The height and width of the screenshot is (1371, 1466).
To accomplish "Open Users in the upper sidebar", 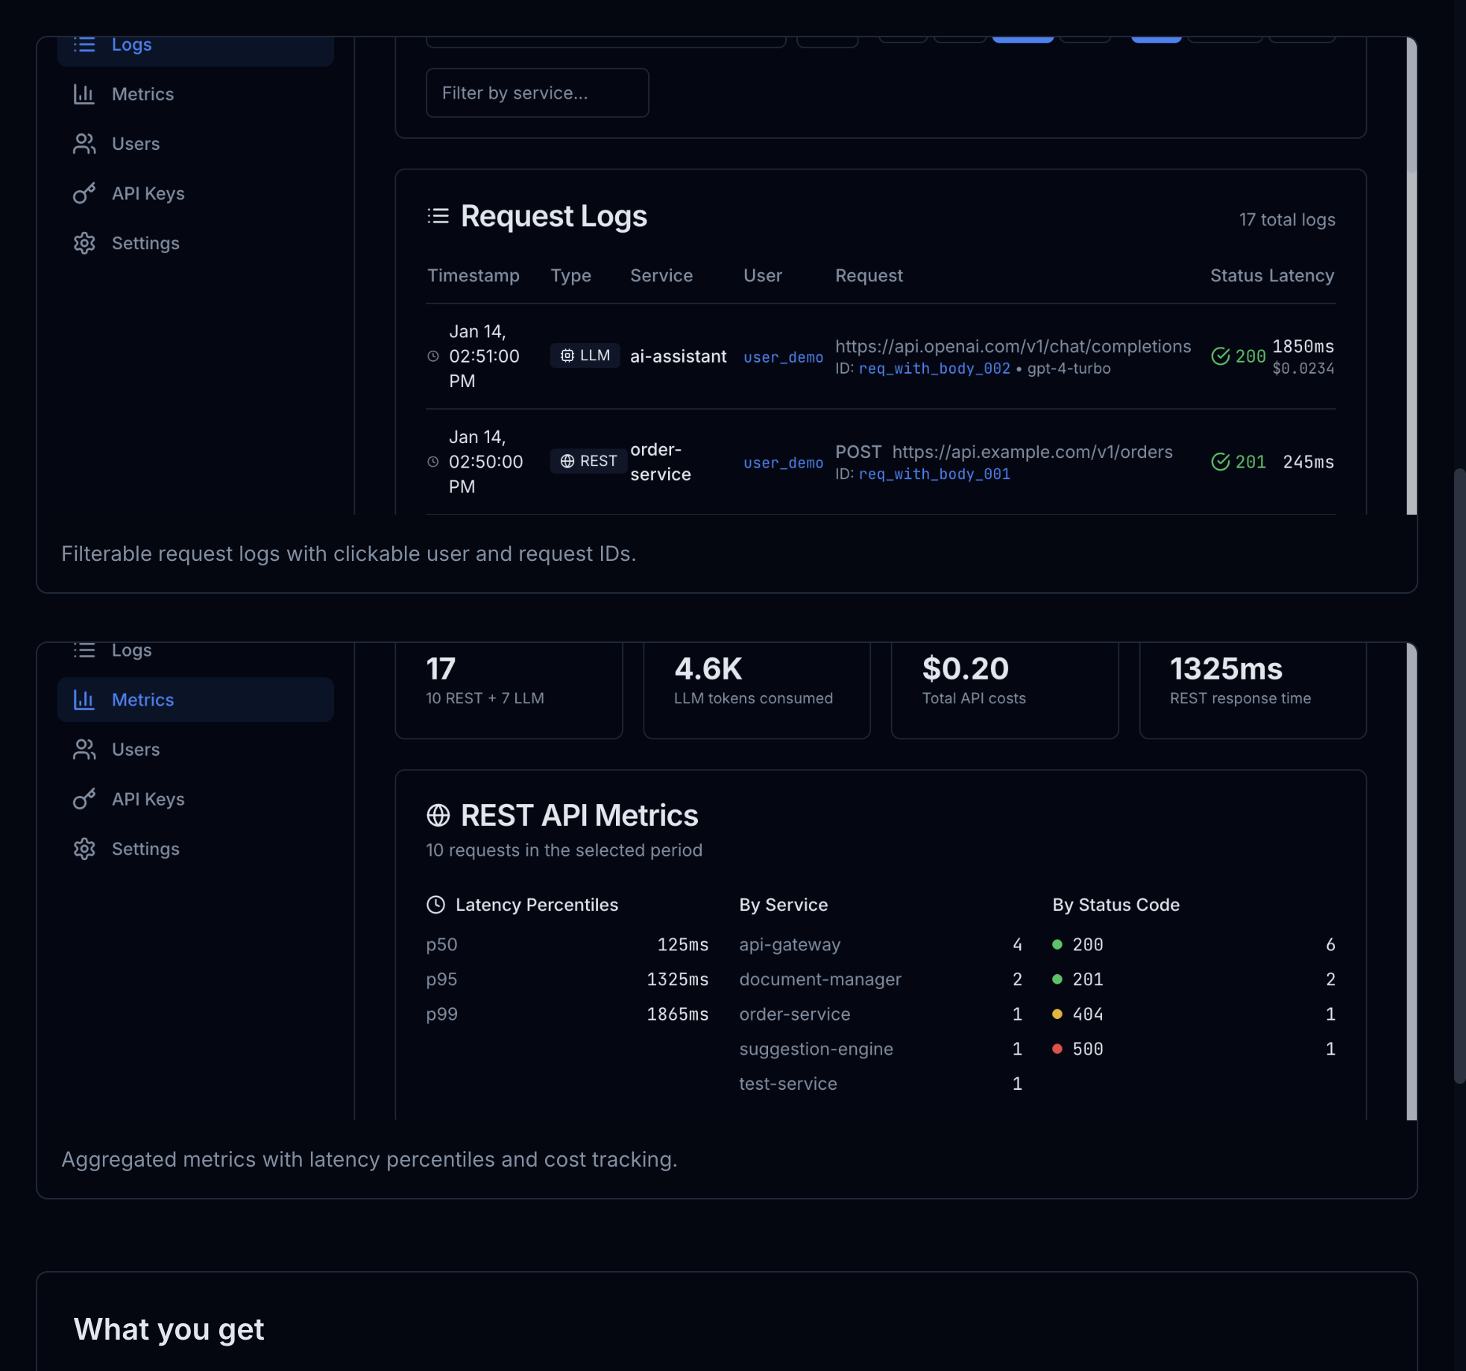I will pos(195,144).
